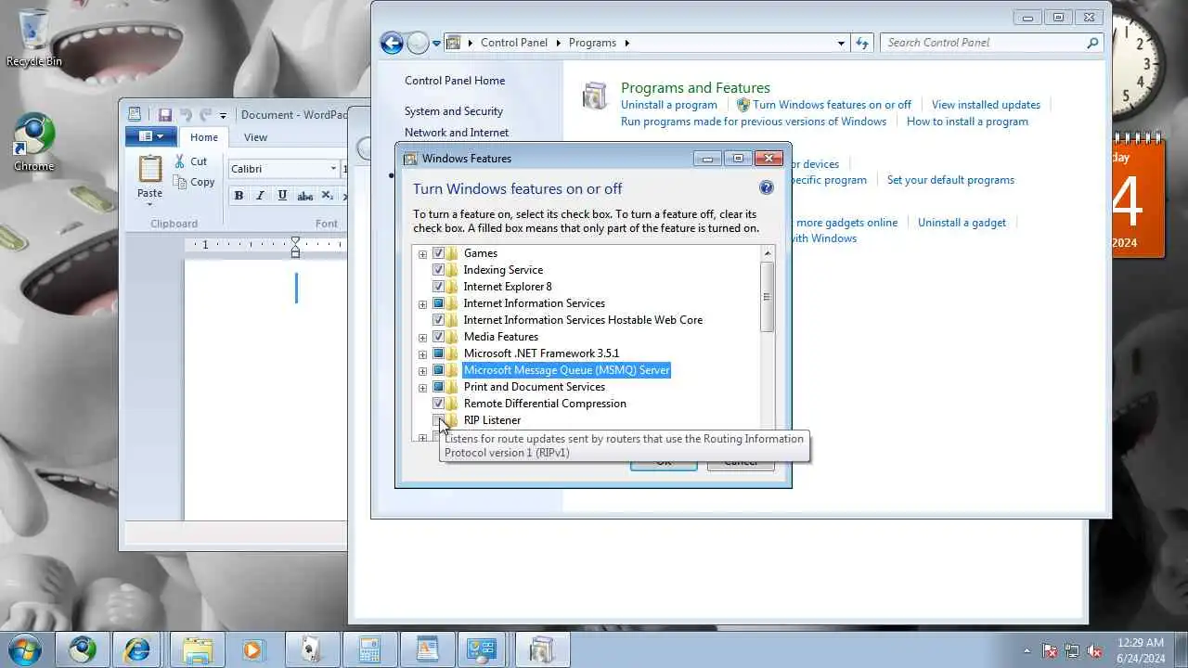The height and width of the screenshot is (668, 1188).
Task: Click the Refresh button beside the address bar
Action: 863,43
